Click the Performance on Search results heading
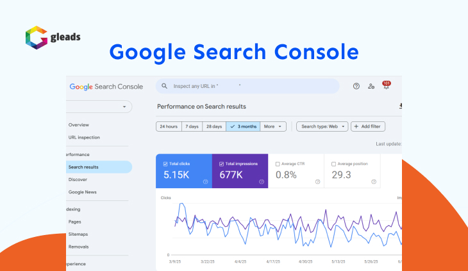 pyautogui.click(x=201, y=107)
